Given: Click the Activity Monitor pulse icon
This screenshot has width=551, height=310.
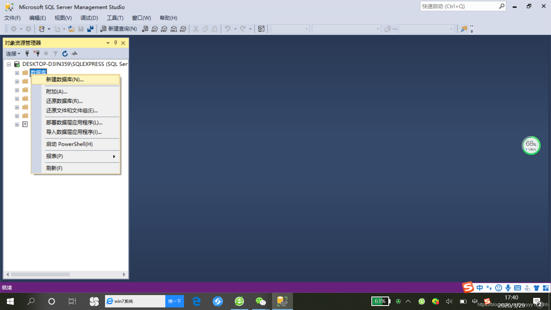Looking at the screenshot, I should coord(75,53).
